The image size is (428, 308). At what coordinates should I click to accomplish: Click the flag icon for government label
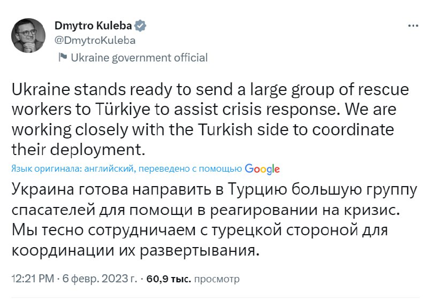coord(63,58)
